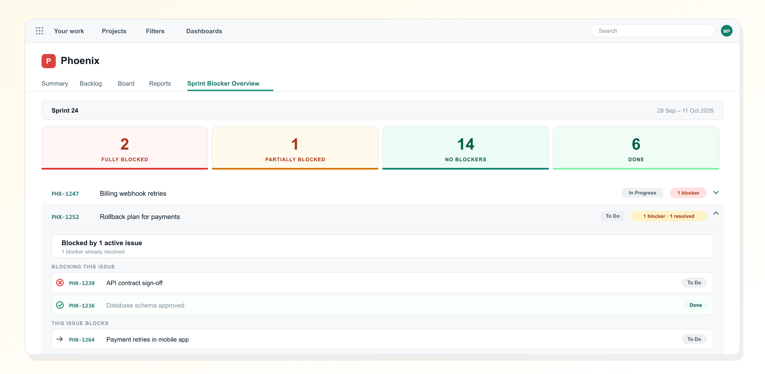Image resolution: width=765 pixels, height=374 pixels.
Task: Click the red blocked icon beside PHX-1239
Action: point(60,283)
